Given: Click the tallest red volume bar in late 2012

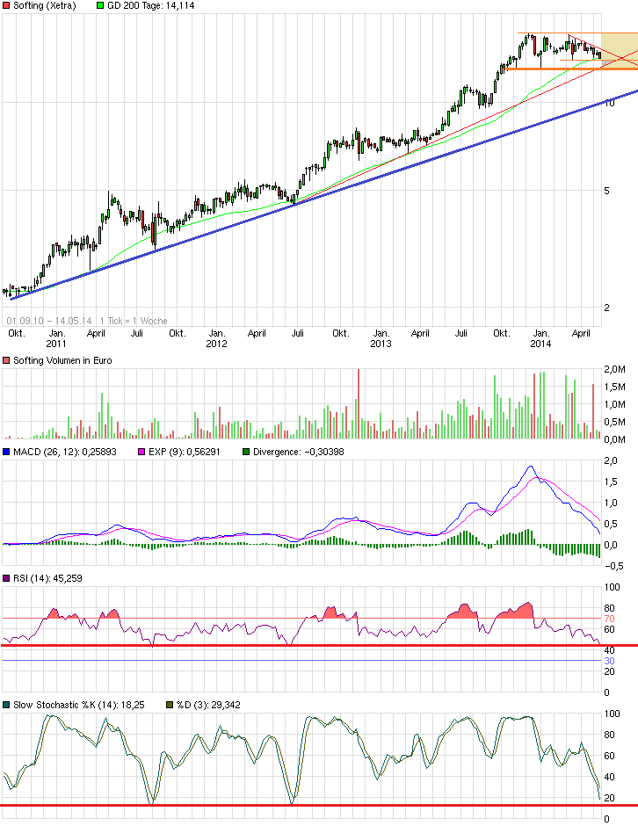Looking at the screenshot, I should point(359,403).
